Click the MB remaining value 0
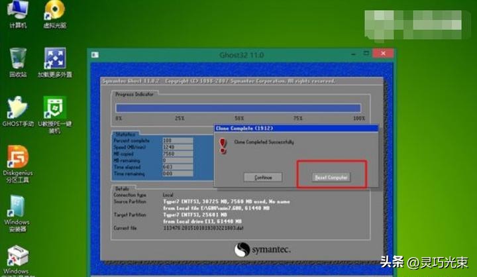 [178, 160]
